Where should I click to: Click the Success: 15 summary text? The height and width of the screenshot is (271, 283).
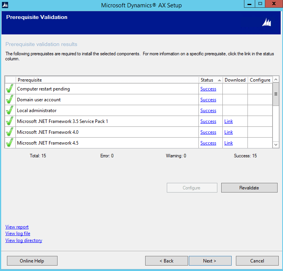(x=245, y=156)
